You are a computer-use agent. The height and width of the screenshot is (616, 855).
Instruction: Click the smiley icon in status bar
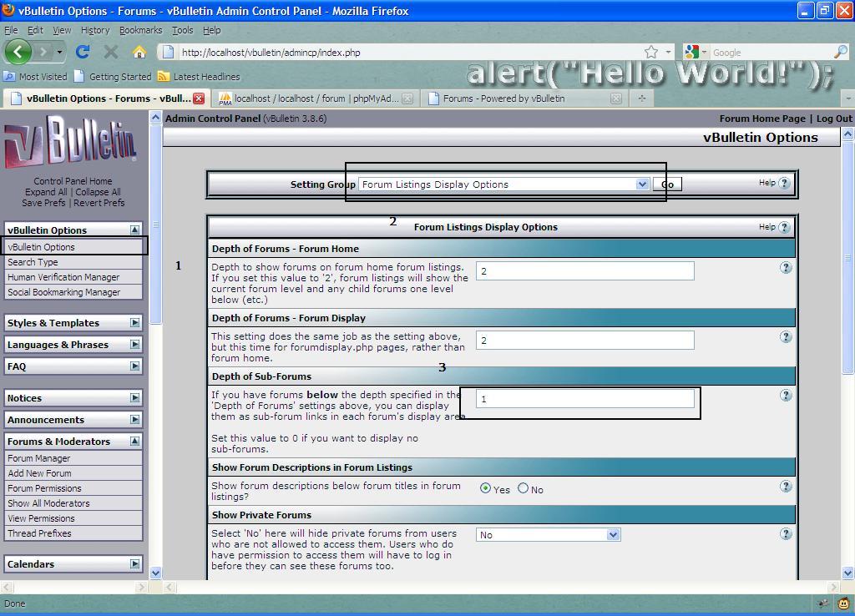[843, 603]
